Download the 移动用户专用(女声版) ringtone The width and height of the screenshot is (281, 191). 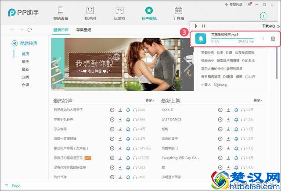click(x=120, y=148)
